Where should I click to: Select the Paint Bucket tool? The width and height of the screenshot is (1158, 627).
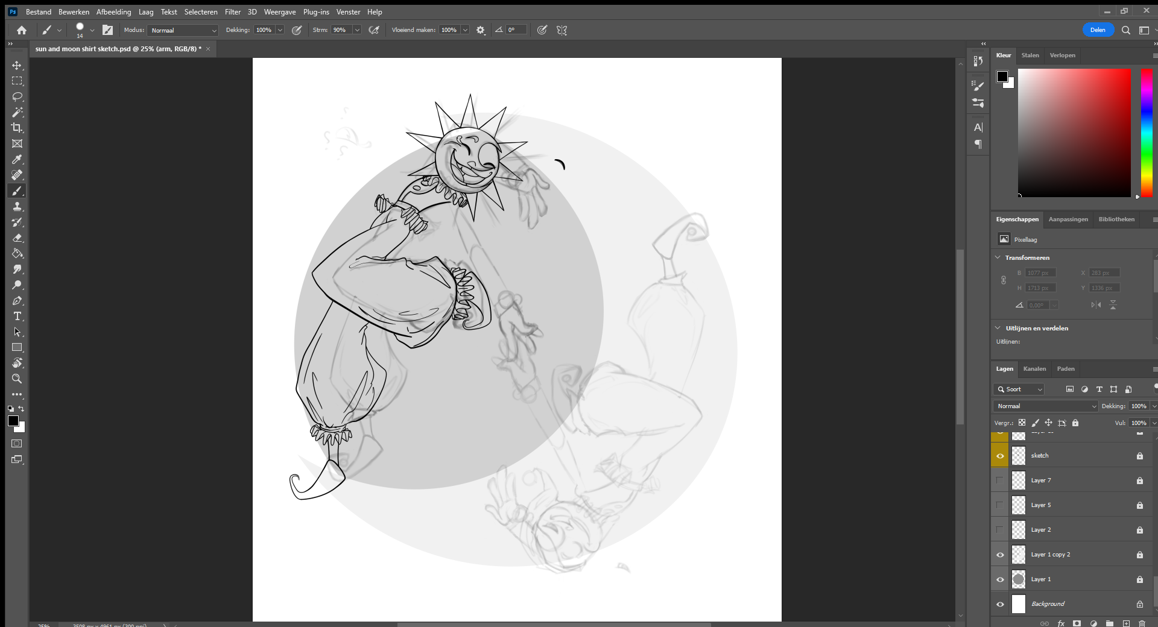coord(17,253)
